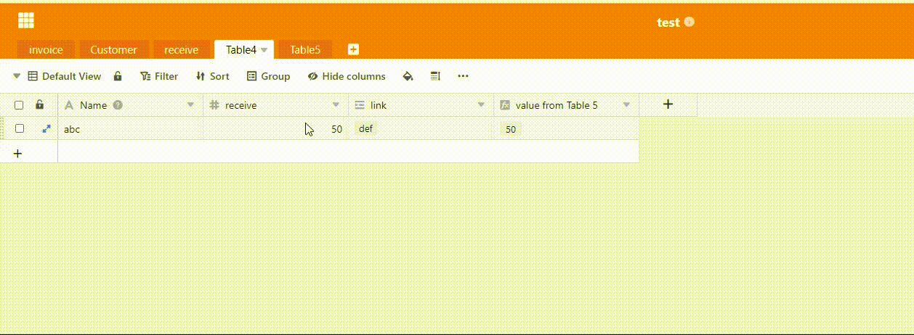Open the Table4 tab dropdown arrow

coord(264,50)
